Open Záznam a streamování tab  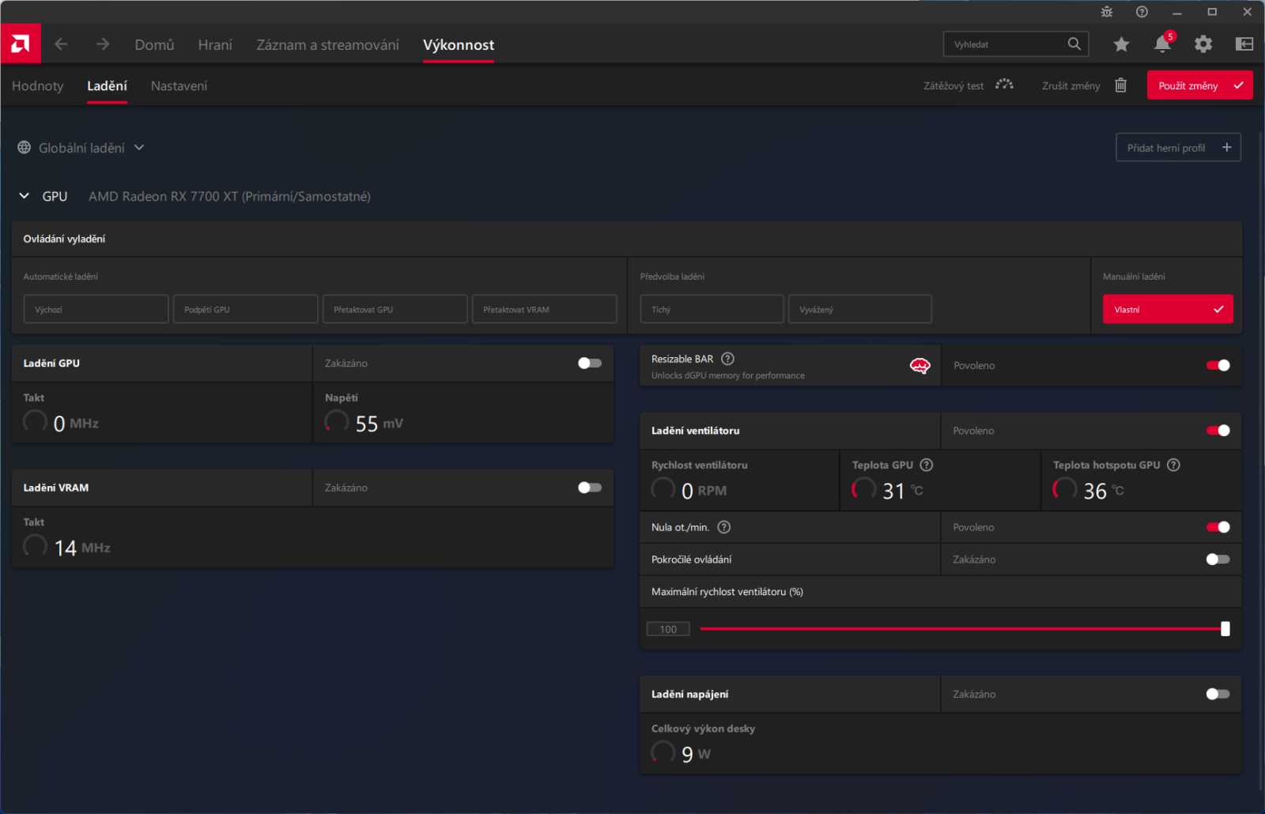tap(327, 45)
